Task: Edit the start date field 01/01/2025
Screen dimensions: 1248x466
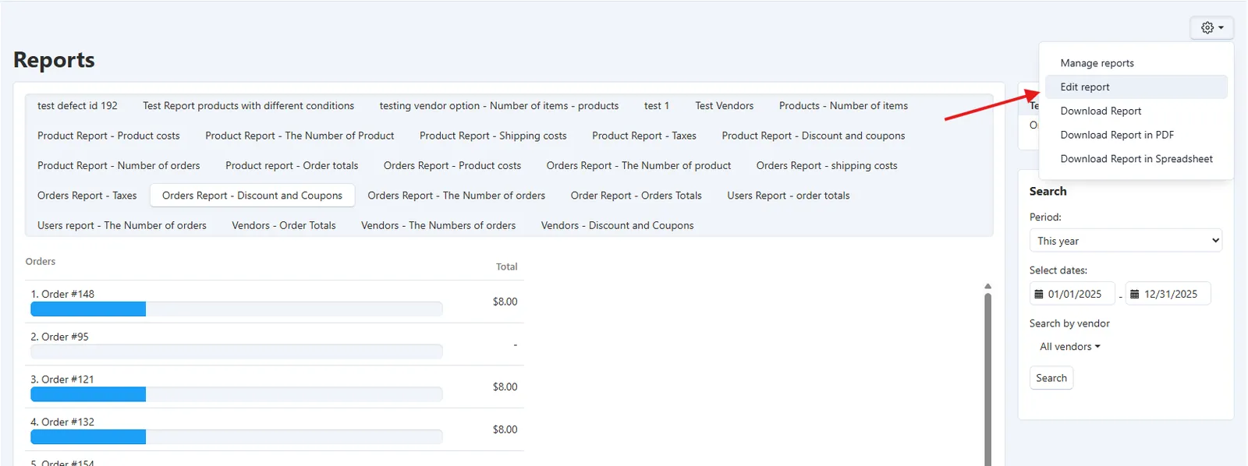Action: (1072, 294)
